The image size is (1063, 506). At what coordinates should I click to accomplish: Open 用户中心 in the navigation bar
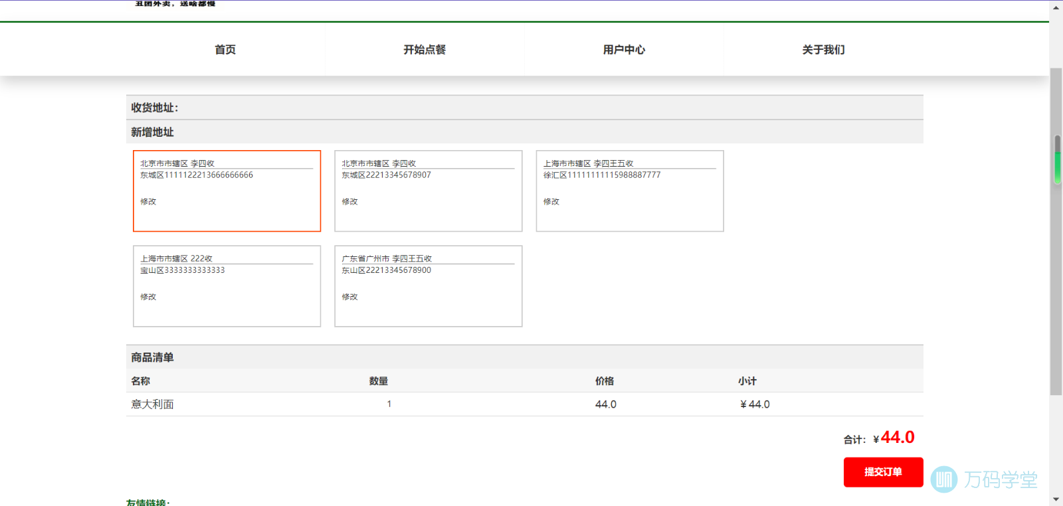624,50
